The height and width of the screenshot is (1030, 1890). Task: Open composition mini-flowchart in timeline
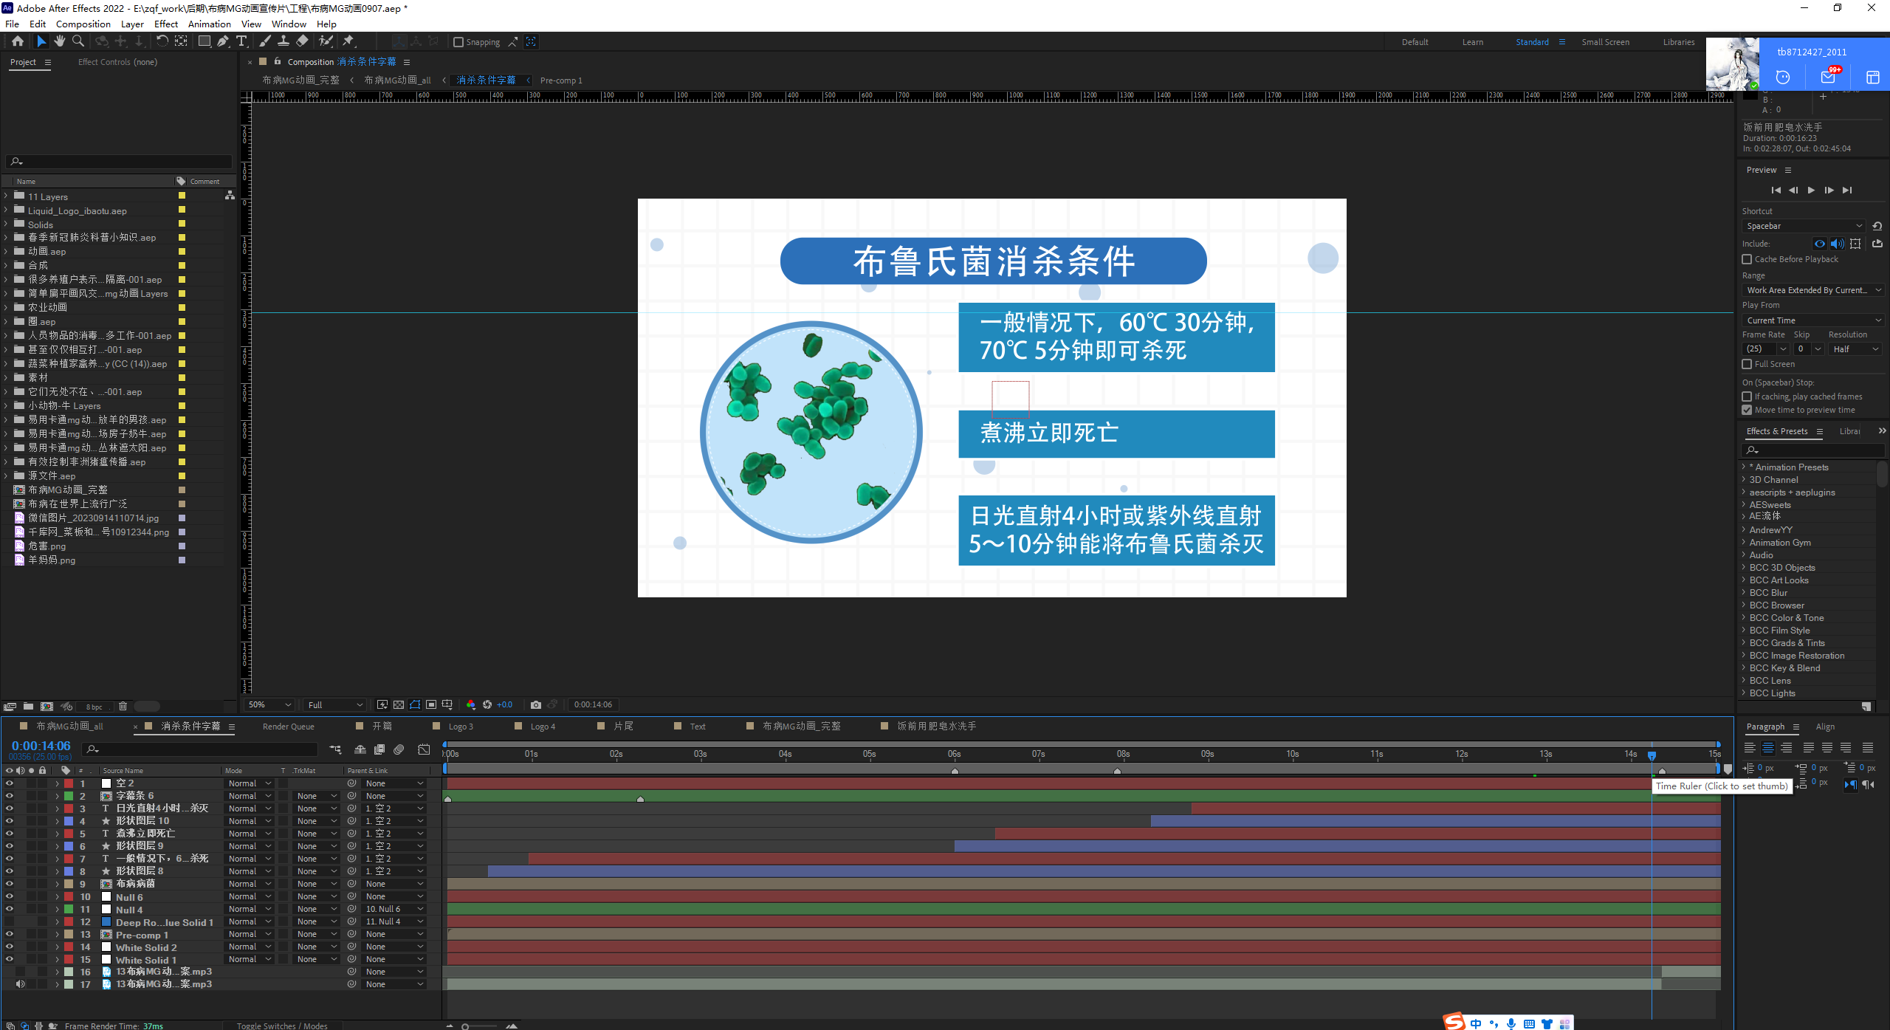point(336,749)
